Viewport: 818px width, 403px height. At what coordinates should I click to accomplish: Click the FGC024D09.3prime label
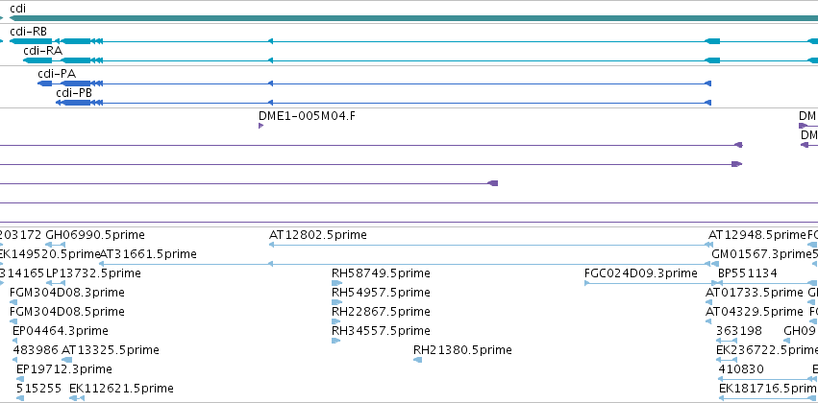click(x=640, y=273)
